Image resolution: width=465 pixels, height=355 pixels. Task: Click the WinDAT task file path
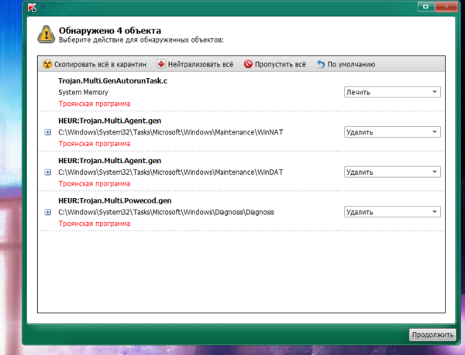coord(170,172)
